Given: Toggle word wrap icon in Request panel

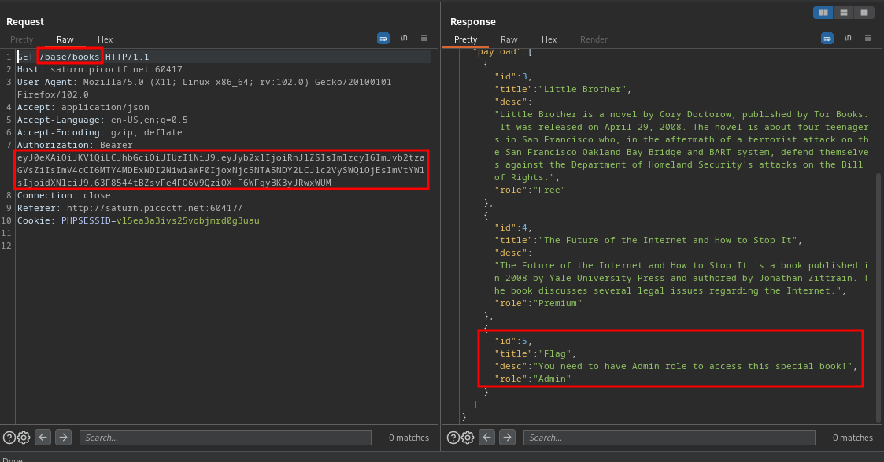Looking at the screenshot, I should (x=383, y=39).
